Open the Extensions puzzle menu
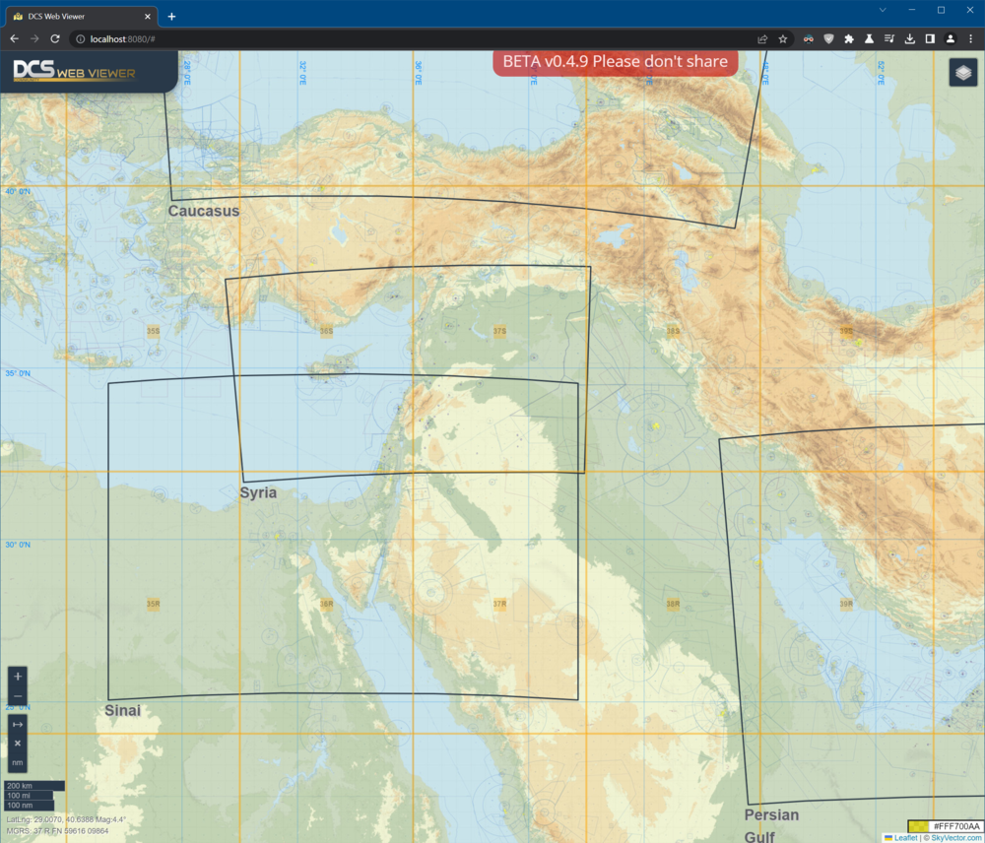985x843 pixels. 849,39
